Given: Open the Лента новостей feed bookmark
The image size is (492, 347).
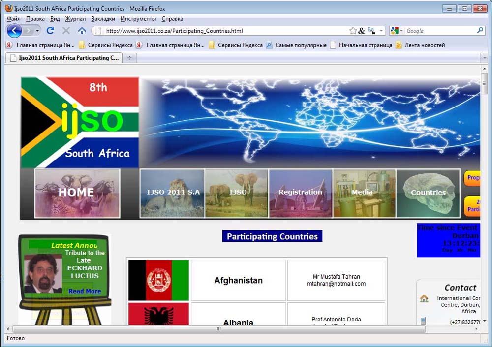Looking at the screenshot, I should [420, 45].
